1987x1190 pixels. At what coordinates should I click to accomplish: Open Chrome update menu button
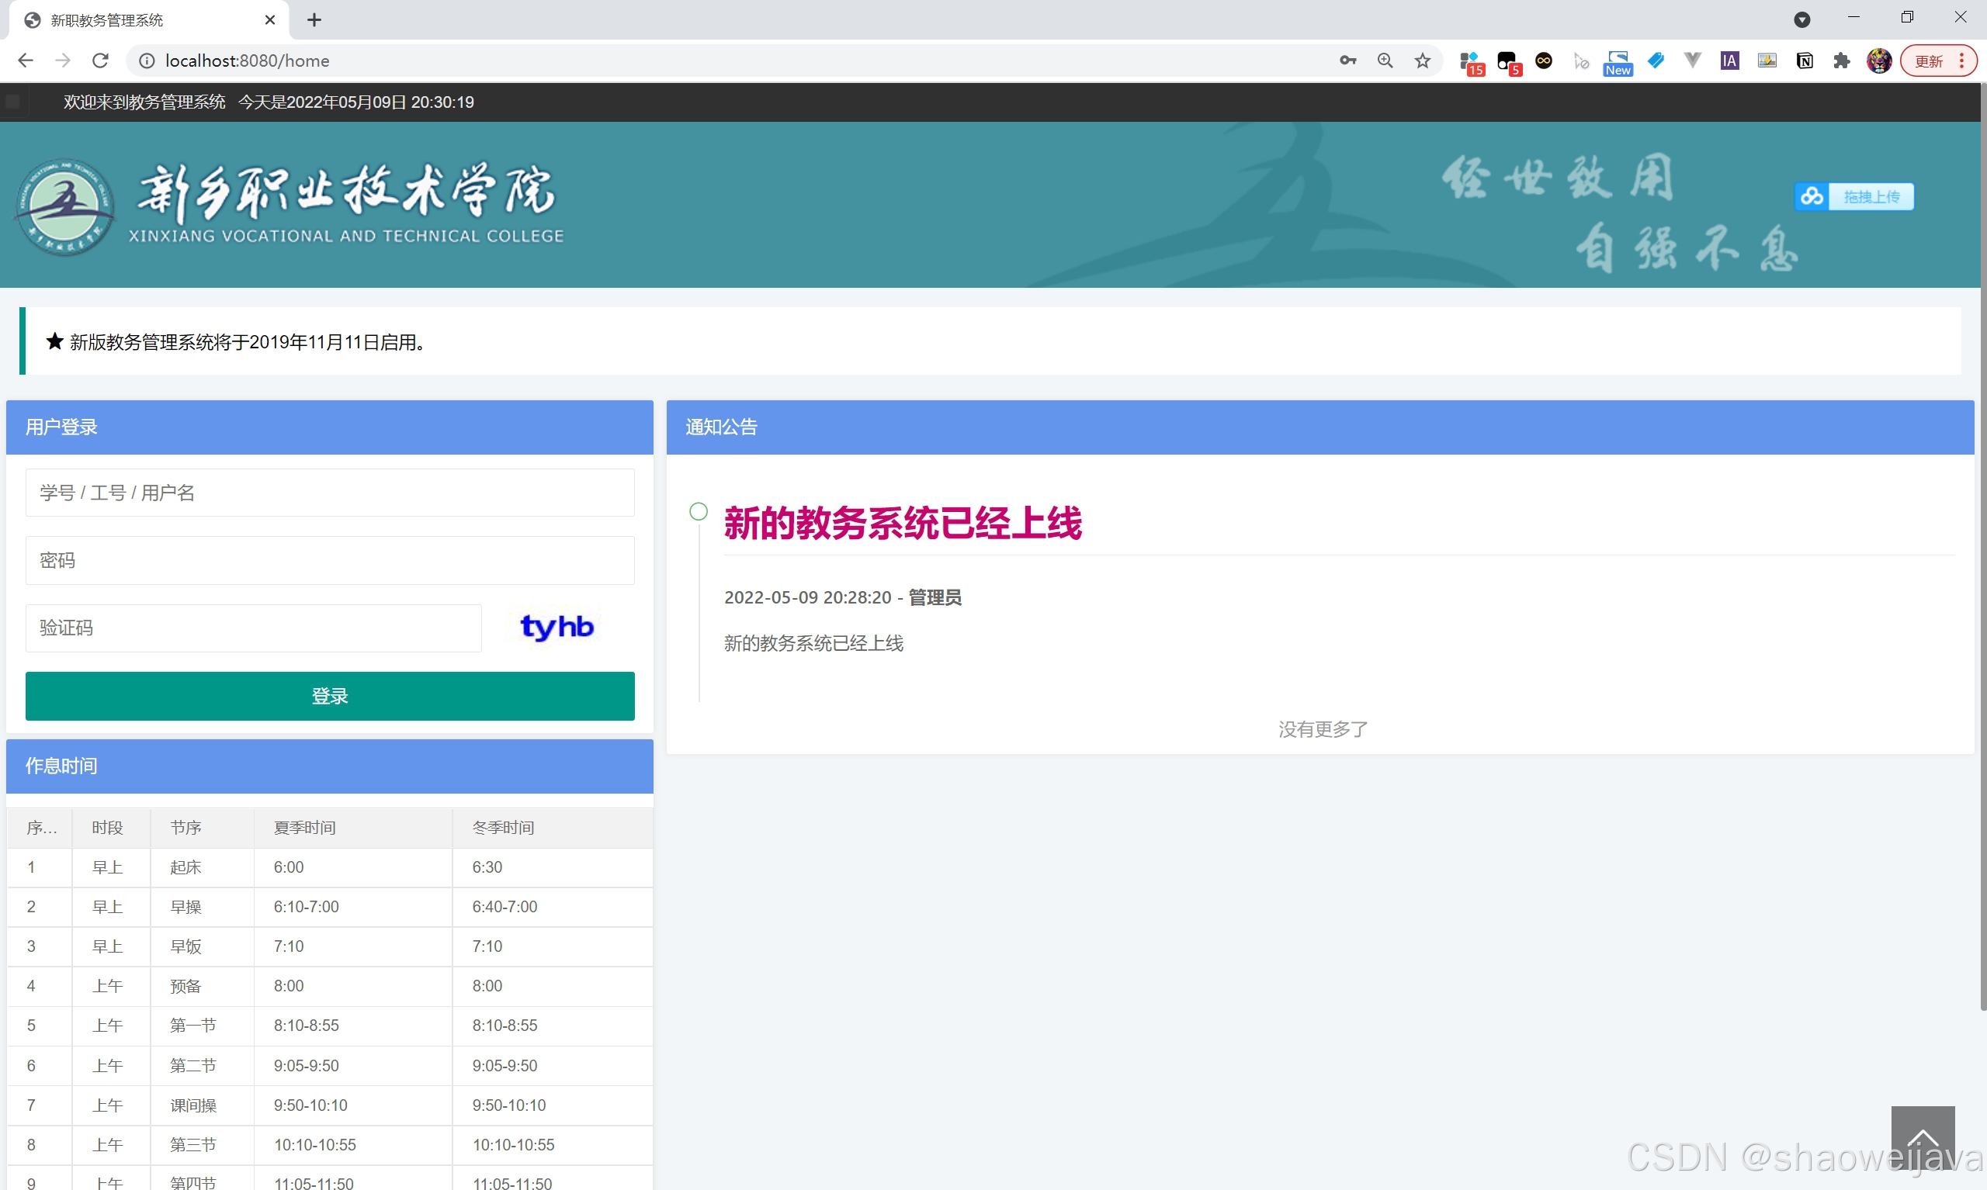[1937, 61]
